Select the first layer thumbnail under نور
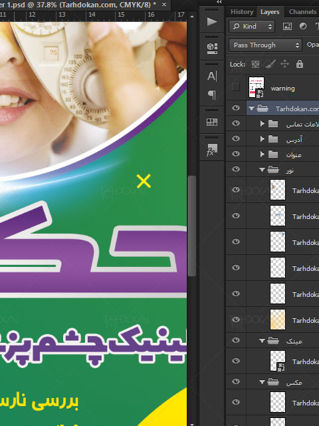This screenshot has width=319, height=426. tap(278, 190)
